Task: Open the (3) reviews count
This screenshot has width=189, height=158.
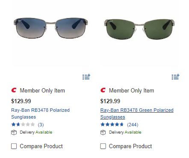Action: [x=41, y=125]
